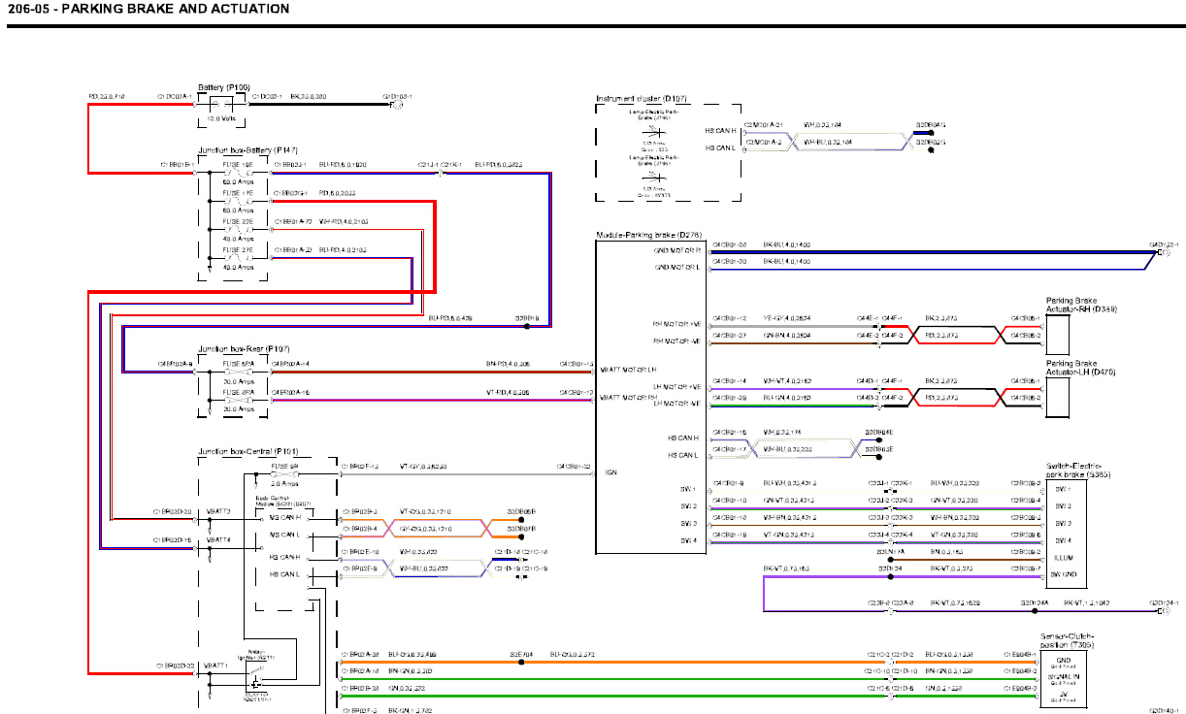The height and width of the screenshot is (714, 1186).
Task: Click the 'RH MOTOR -VE' pin label
Action: point(677,341)
